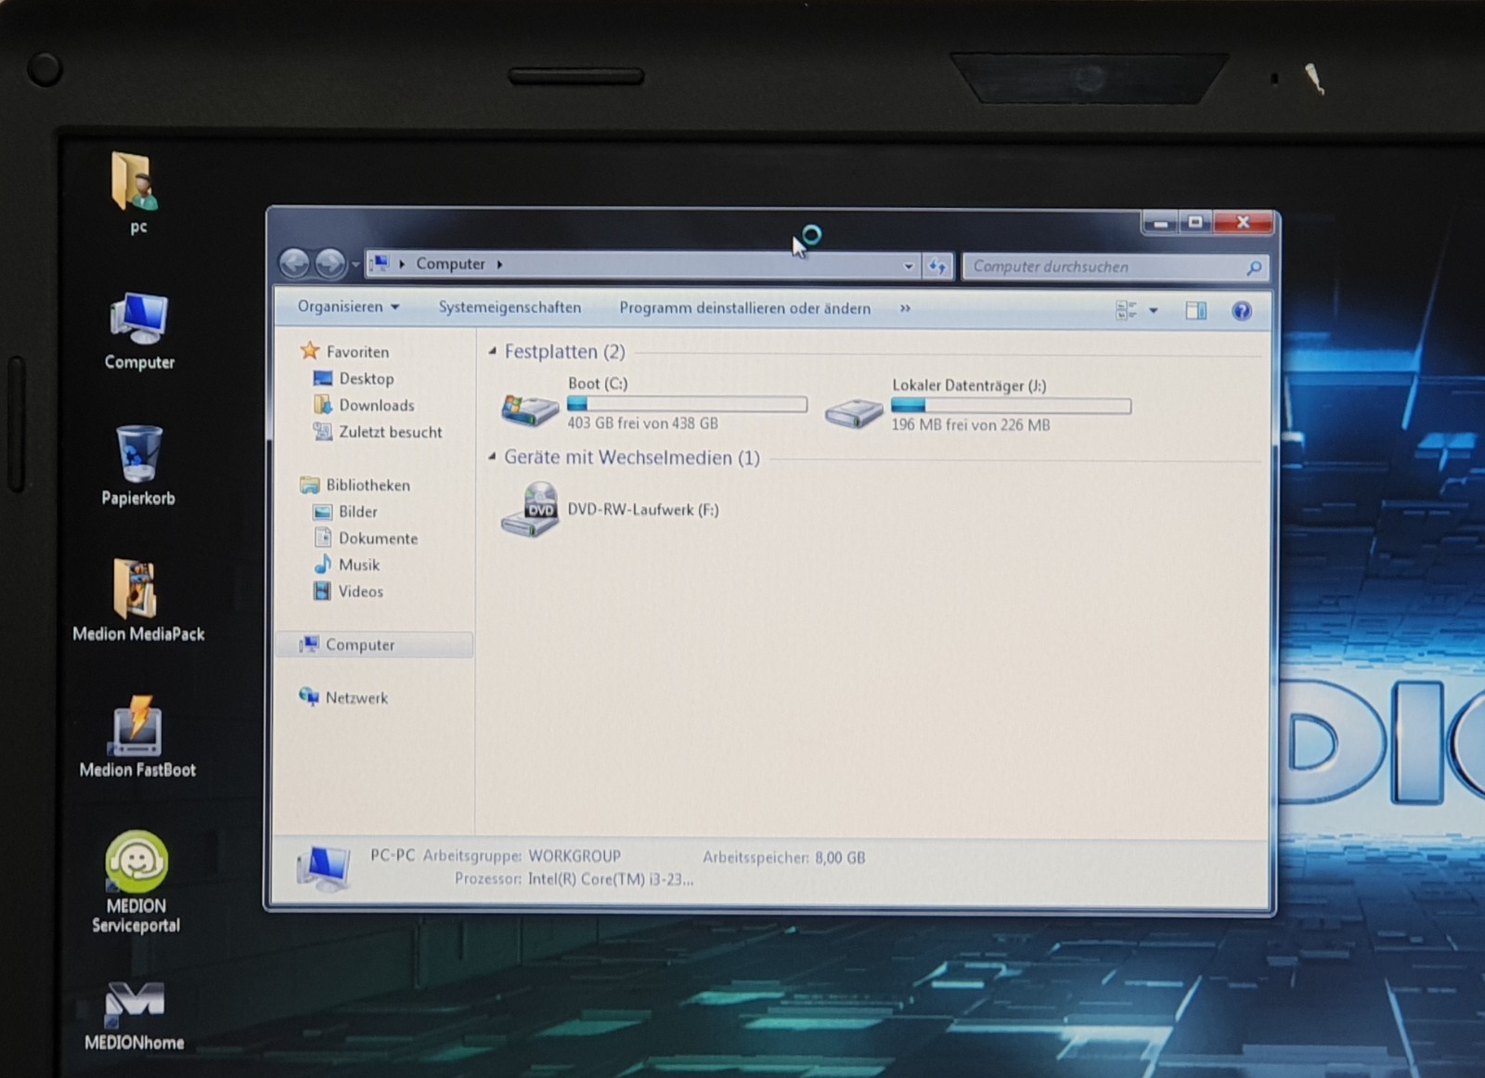The width and height of the screenshot is (1485, 1078).
Task: Open the pc user folder desktop icon
Action: coord(136,183)
